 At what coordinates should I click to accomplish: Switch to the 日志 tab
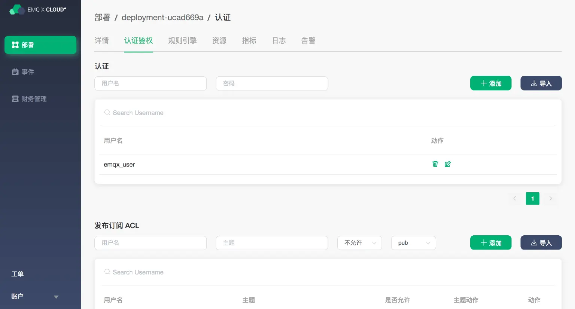click(x=279, y=40)
